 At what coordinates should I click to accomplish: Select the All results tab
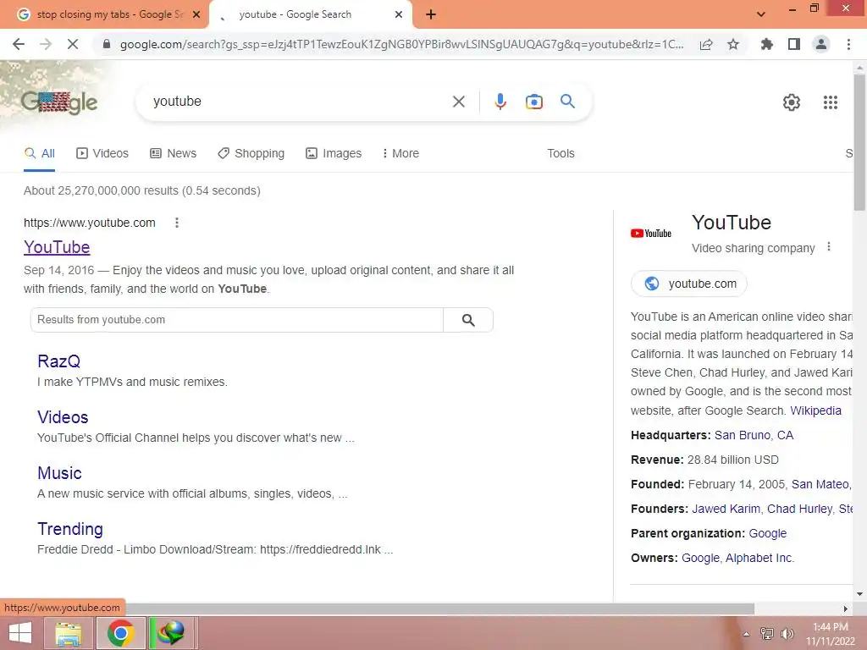click(39, 154)
